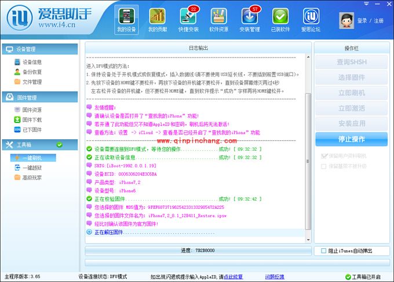The height and width of the screenshot is (282, 394).
Task: Enable 阻止iTunes自动弹出 checkbox
Action: point(324,251)
